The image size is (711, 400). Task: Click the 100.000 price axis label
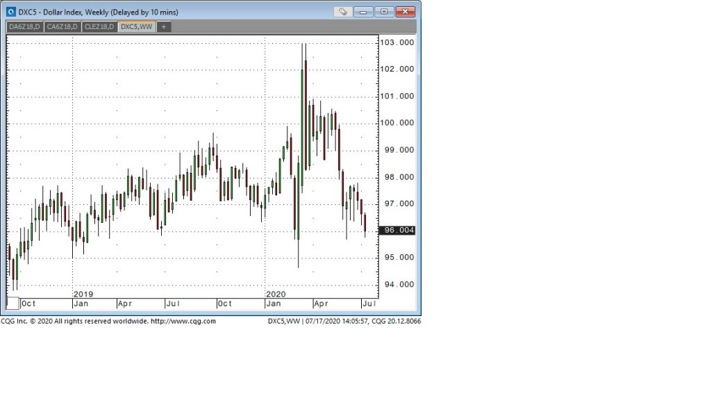(x=397, y=123)
